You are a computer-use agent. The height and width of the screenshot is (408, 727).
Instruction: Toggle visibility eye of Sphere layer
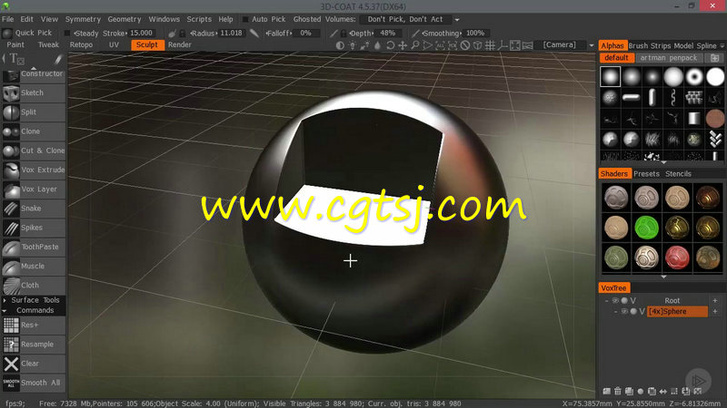[624, 312]
